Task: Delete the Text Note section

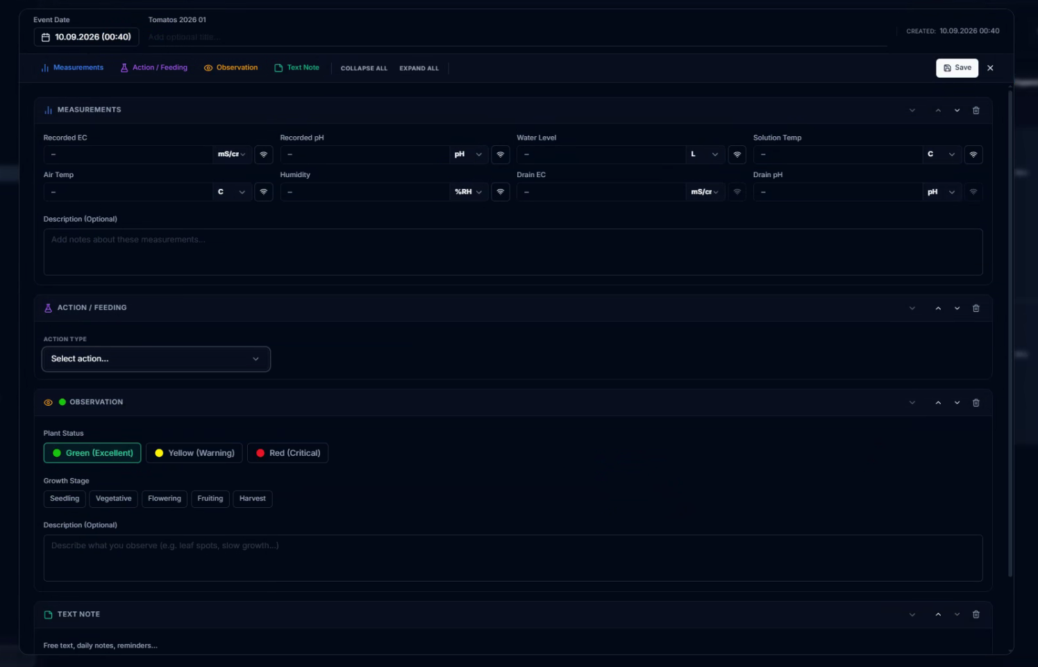Action: coord(976,615)
